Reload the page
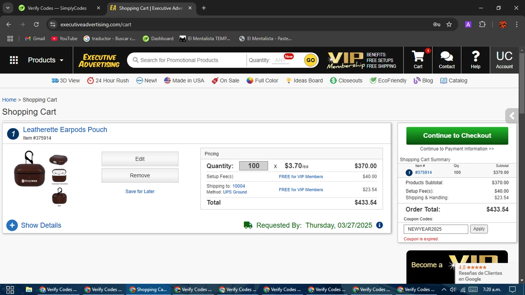The height and width of the screenshot is (295, 525). click(36, 24)
